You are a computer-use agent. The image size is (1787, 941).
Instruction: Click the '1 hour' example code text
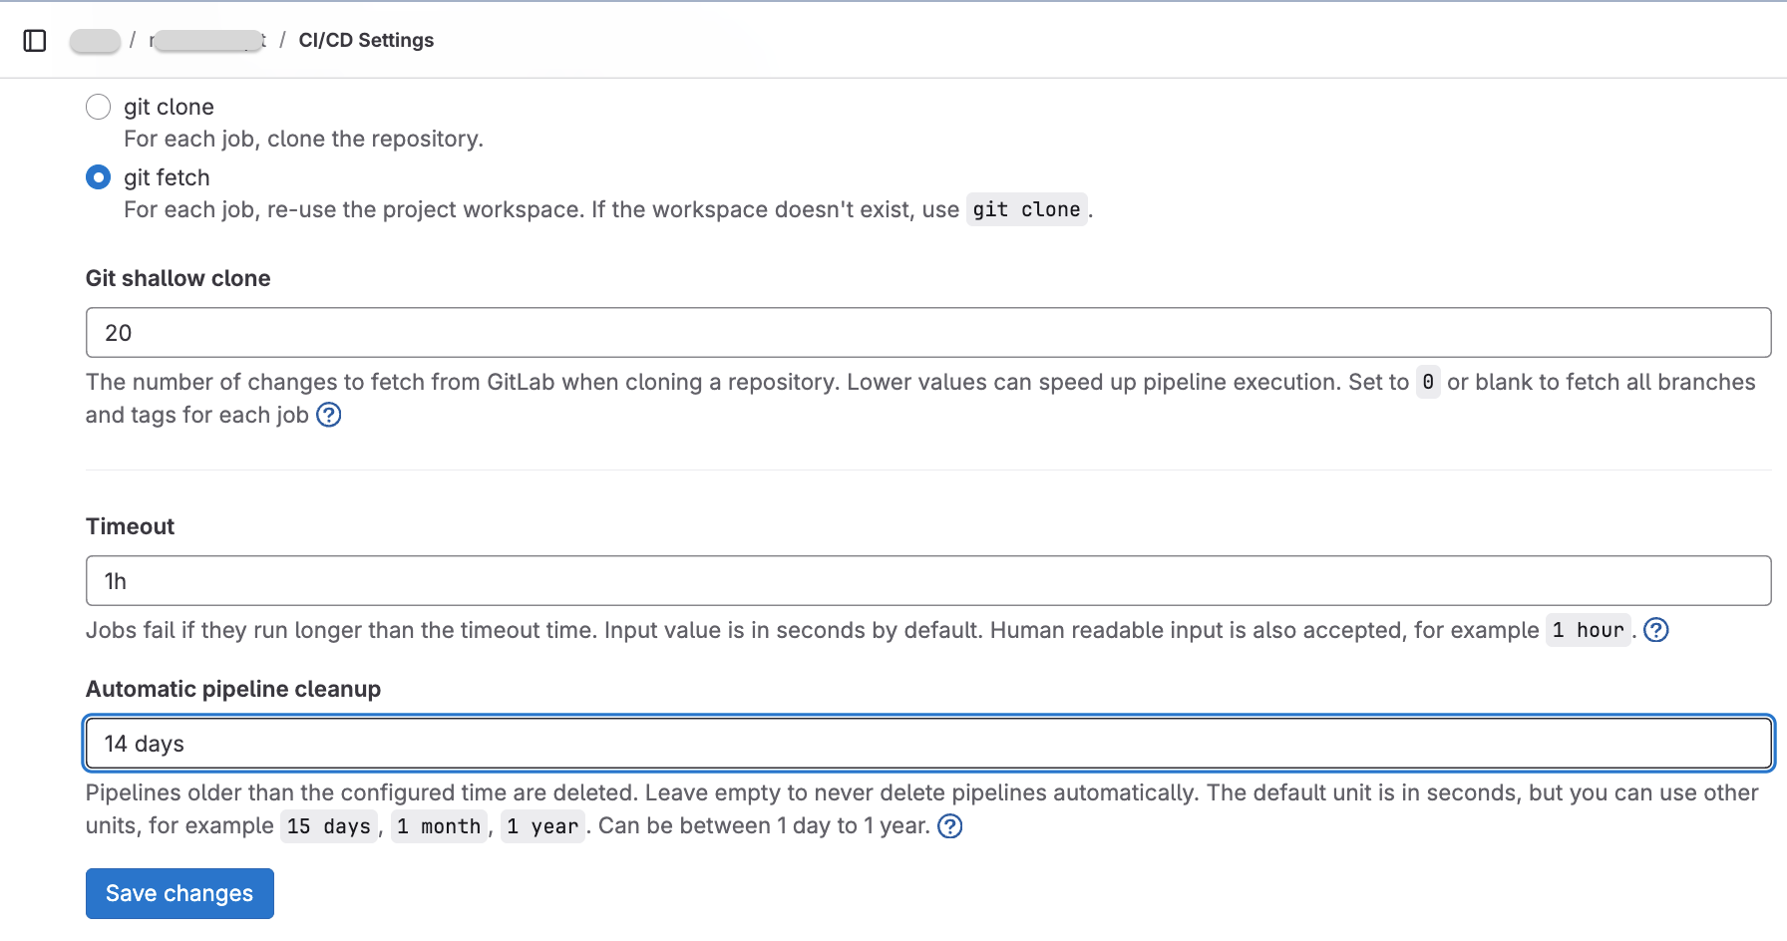click(1588, 630)
